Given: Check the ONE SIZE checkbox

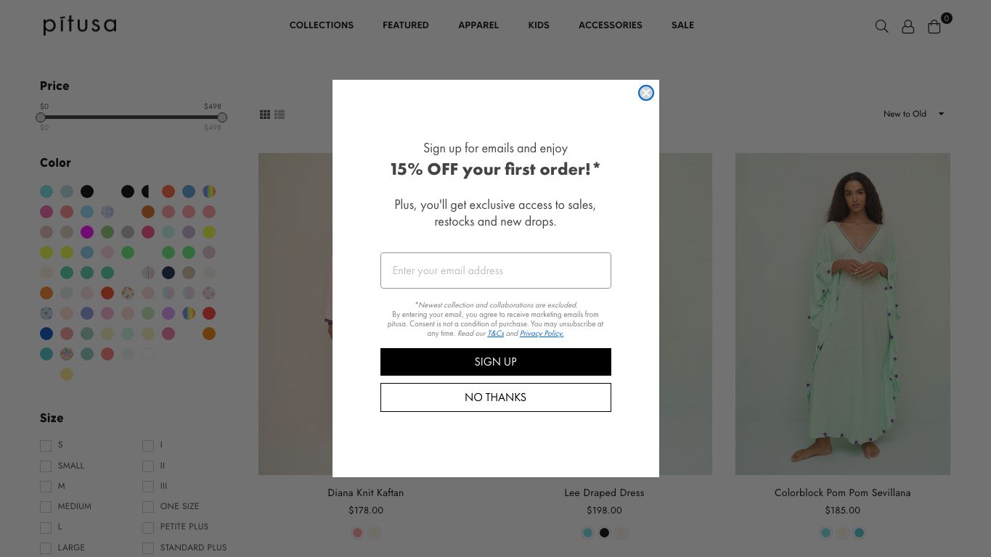Looking at the screenshot, I should [x=148, y=506].
